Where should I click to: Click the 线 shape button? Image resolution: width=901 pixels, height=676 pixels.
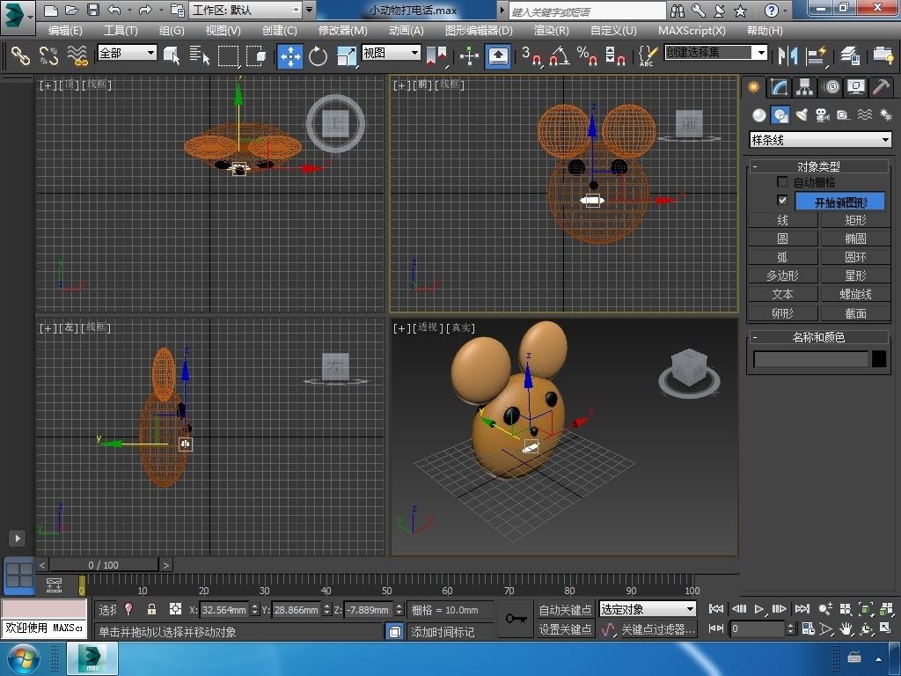[x=782, y=220]
